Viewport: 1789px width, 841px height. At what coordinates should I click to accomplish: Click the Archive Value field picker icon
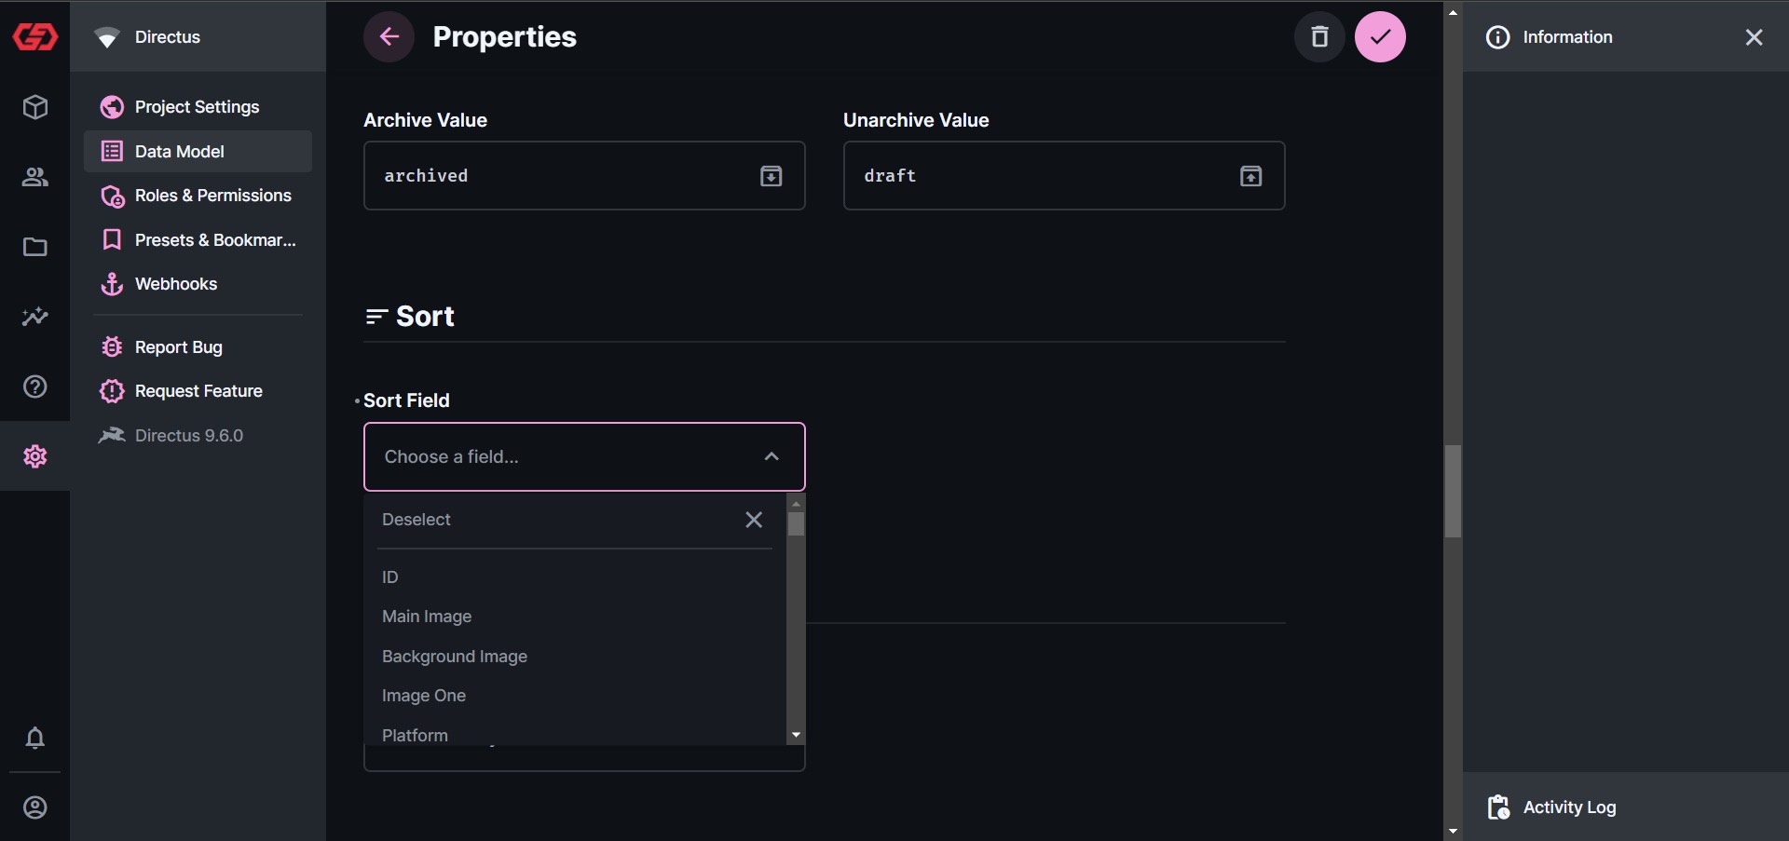pos(771,176)
